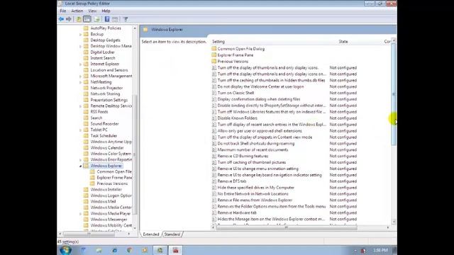This screenshot has height=255, width=454.
Task: Expand the Remote Desktop Services node
Action: coord(80,106)
